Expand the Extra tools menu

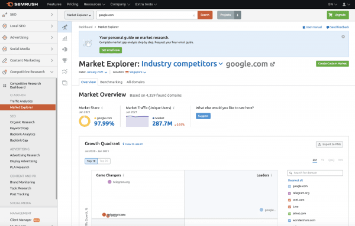tap(146, 4)
